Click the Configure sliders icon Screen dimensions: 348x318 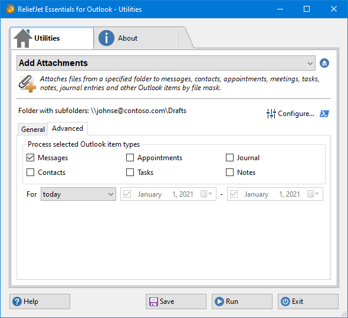pyautogui.click(x=271, y=114)
